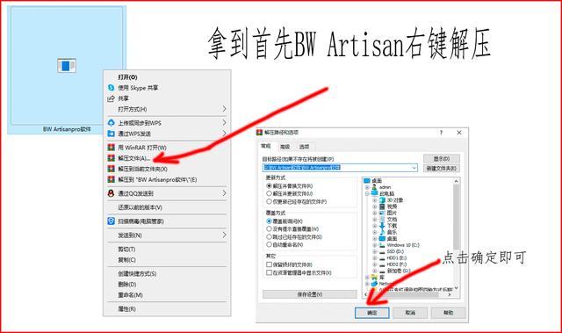This screenshot has width=562, height=333.
Task: Click the admin user icon in folder tree
Action: pos(375,187)
